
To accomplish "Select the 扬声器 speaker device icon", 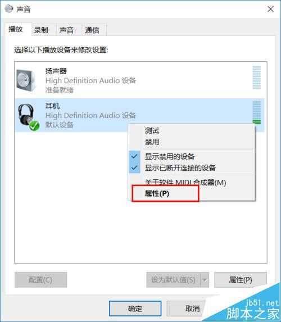I will [x=26, y=80].
